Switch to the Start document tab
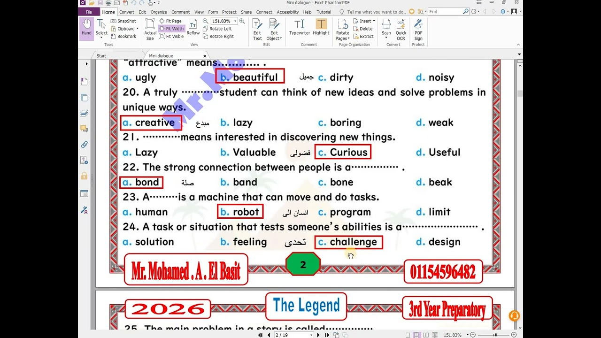The width and height of the screenshot is (601, 338). pyautogui.click(x=101, y=55)
